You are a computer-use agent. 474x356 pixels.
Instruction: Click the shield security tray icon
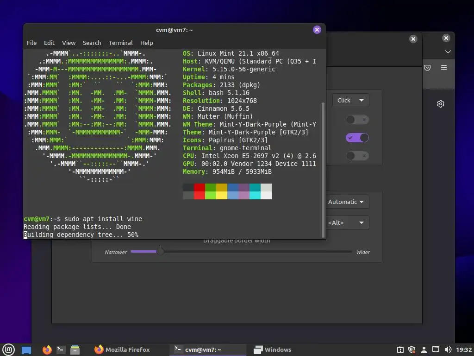(412, 350)
